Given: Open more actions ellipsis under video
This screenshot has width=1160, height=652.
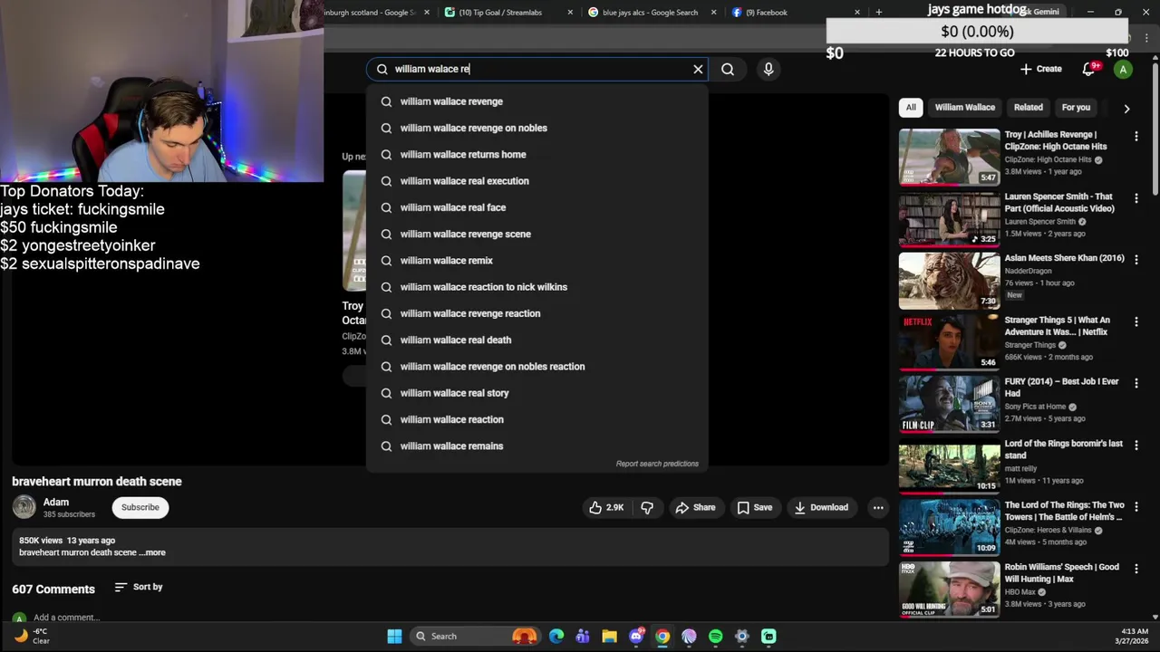Looking at the screenshot, I should coord(878,507).
